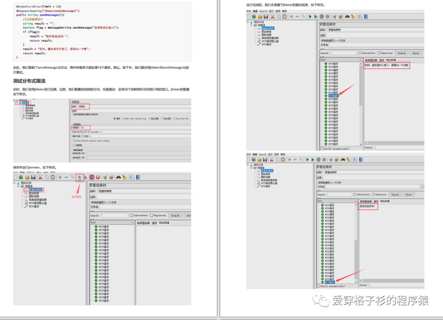The image size is (443, 320).
Task: Switch to 取样器结果 tab above '哎呀' error response
Action: click(371, 60)
